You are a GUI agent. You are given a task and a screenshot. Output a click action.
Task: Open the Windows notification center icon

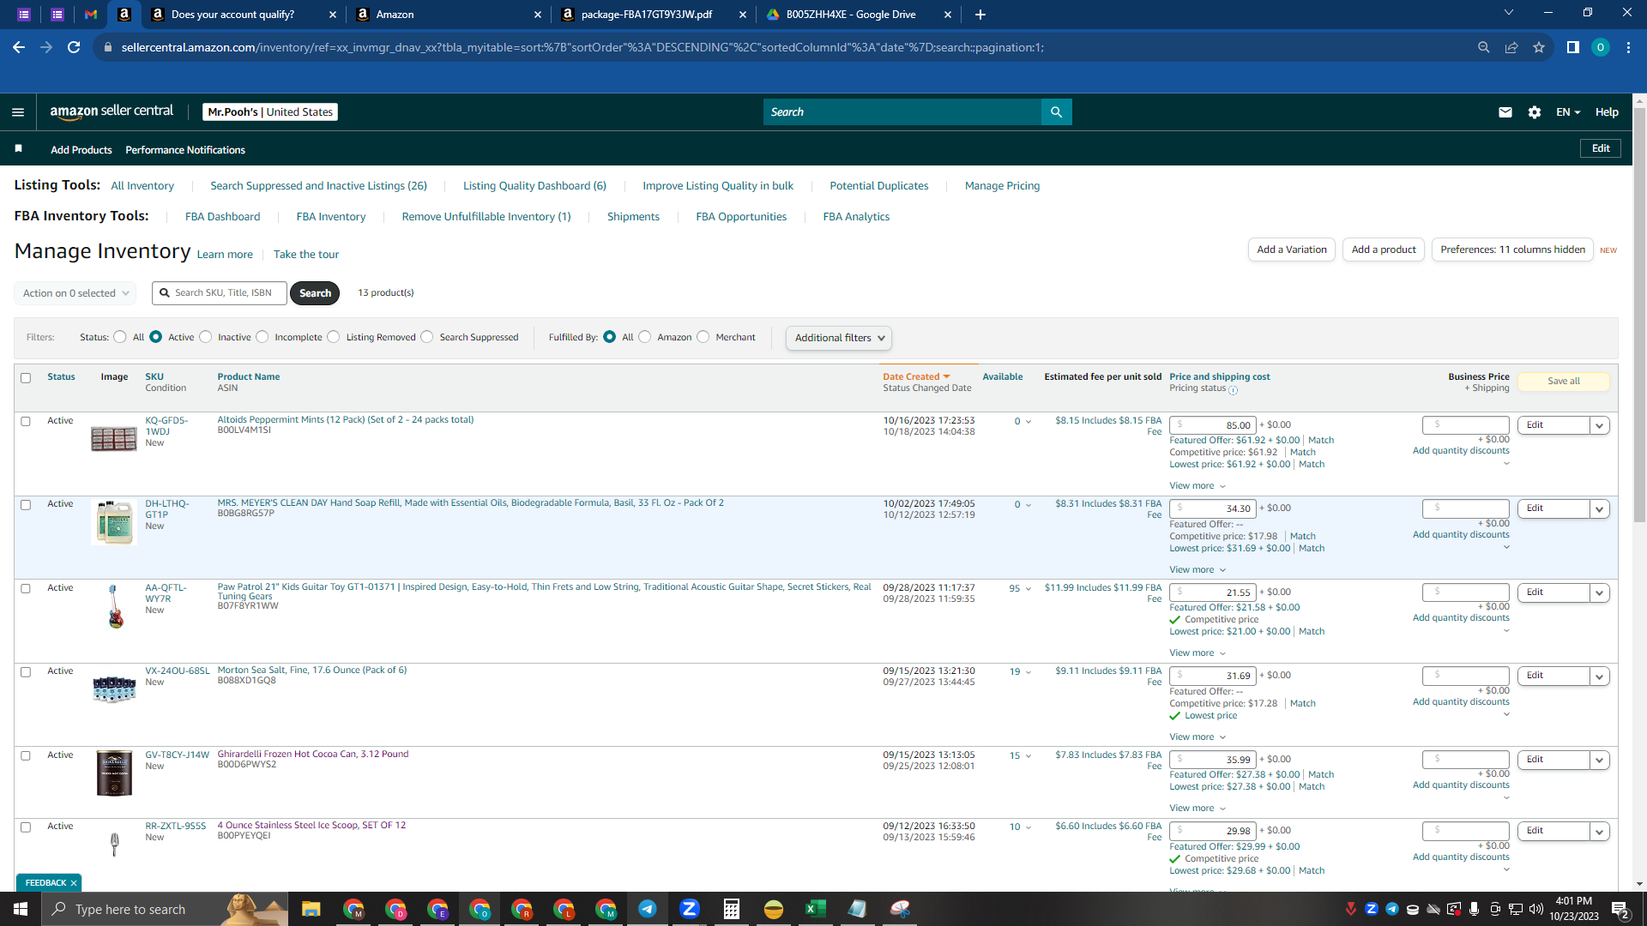1620,909
